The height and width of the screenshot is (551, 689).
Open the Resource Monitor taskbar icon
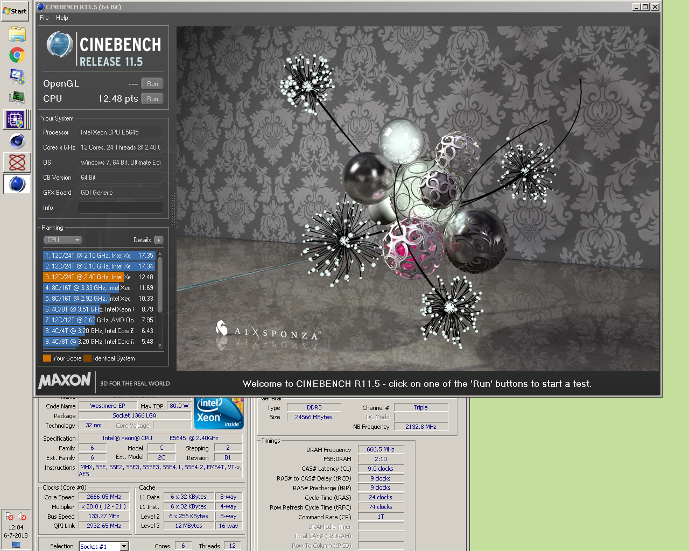(17, 97)
